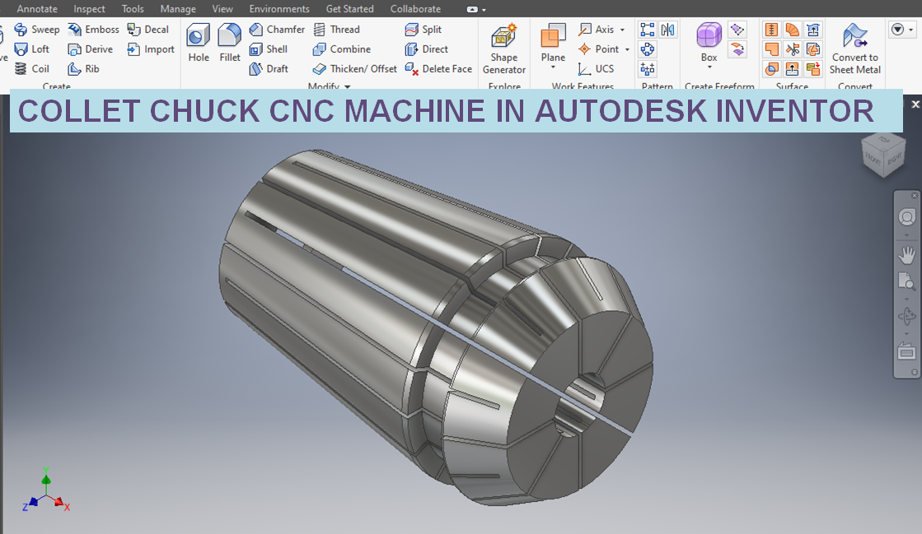Viewport: 922px width, 534px height.
Task: Use the Combine tool
Action: pyautogui.click(x=342, y=49)
